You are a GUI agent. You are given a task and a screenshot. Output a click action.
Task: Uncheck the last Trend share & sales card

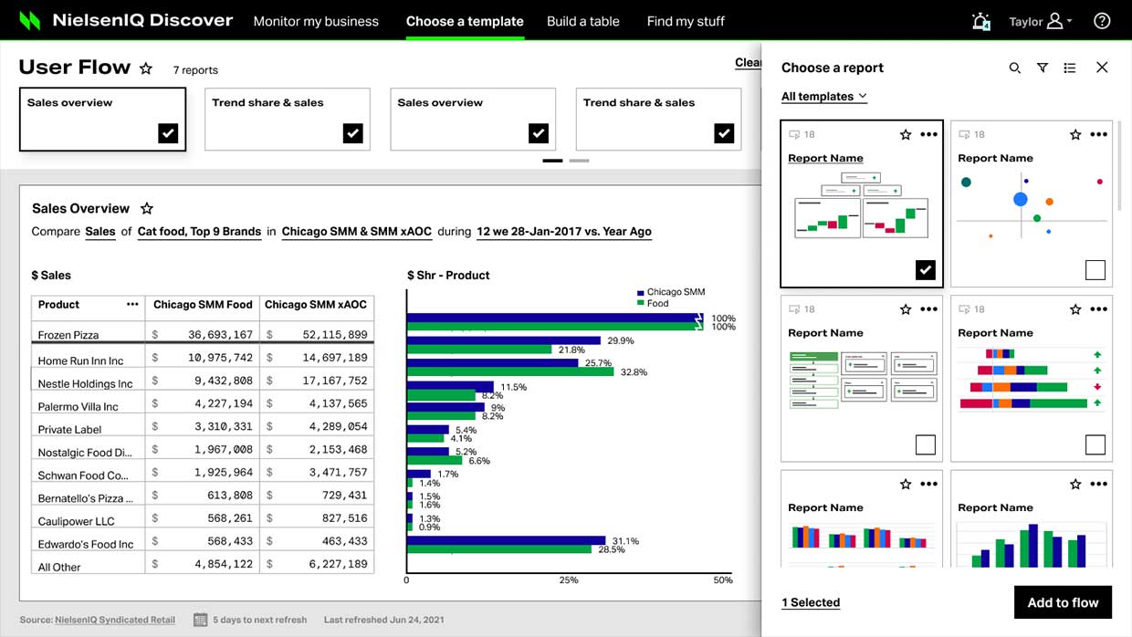(724, 133)
